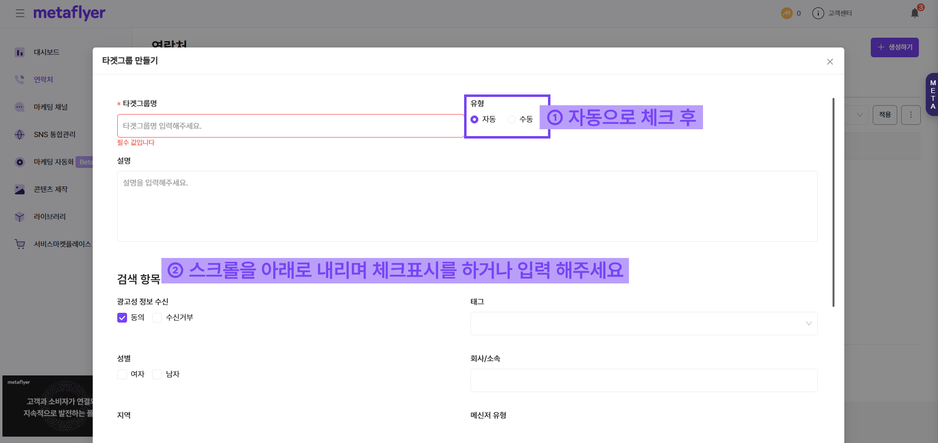Go to 콘텐츠 제작 menu
The width and height of the screenshot is (938, 443).
51,189
